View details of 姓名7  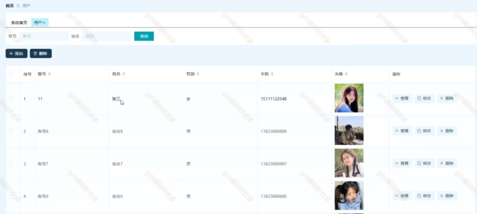coord(402,163)
